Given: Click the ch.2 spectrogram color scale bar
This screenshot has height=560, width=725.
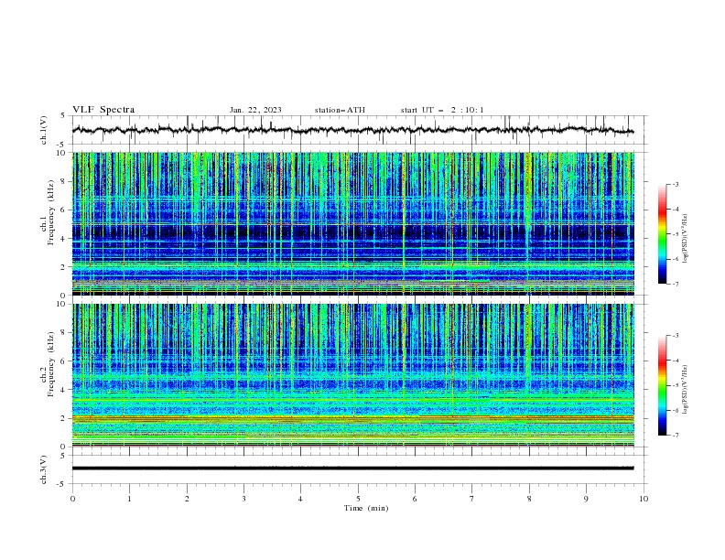Looking at the screenshot, I should 663,385.
